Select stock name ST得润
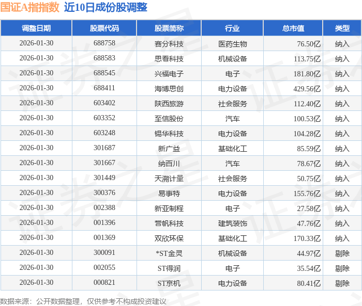This screenshot has height=306, width=362. (169, 268)
